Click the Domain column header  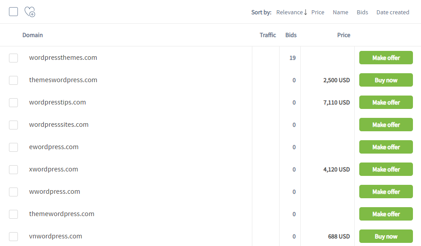tap(33, 35)
